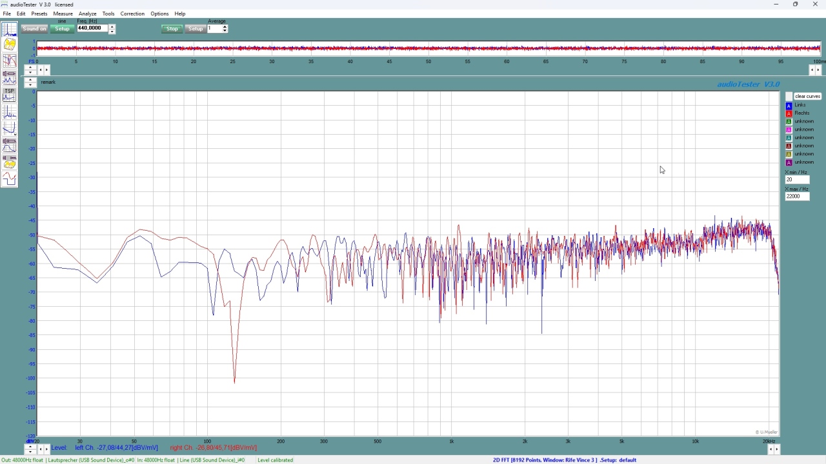This screenshot has width=826, height=464.
Task: Click the bottom dBV range spinner
Action: [x=30, y=449]
